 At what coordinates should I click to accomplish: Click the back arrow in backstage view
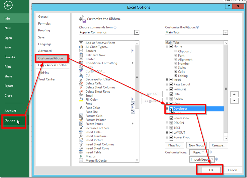click(8, 5)
